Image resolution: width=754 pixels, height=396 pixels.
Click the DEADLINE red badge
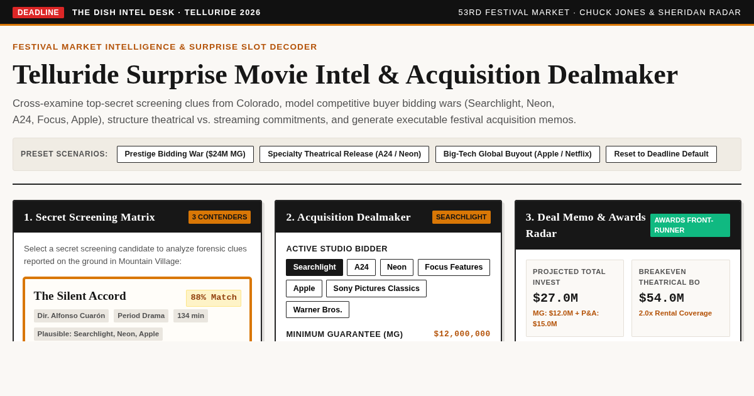tap(38, 13)
